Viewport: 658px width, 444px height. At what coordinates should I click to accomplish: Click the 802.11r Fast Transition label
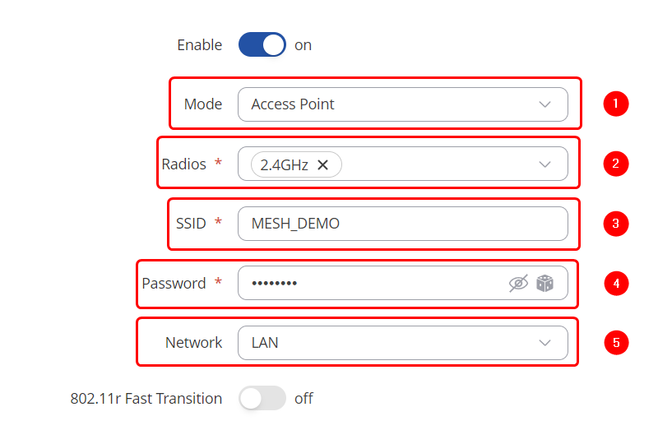146,399
